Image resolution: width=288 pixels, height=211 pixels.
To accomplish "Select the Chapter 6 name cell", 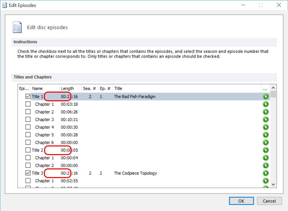I will click(x=44, y=143).
